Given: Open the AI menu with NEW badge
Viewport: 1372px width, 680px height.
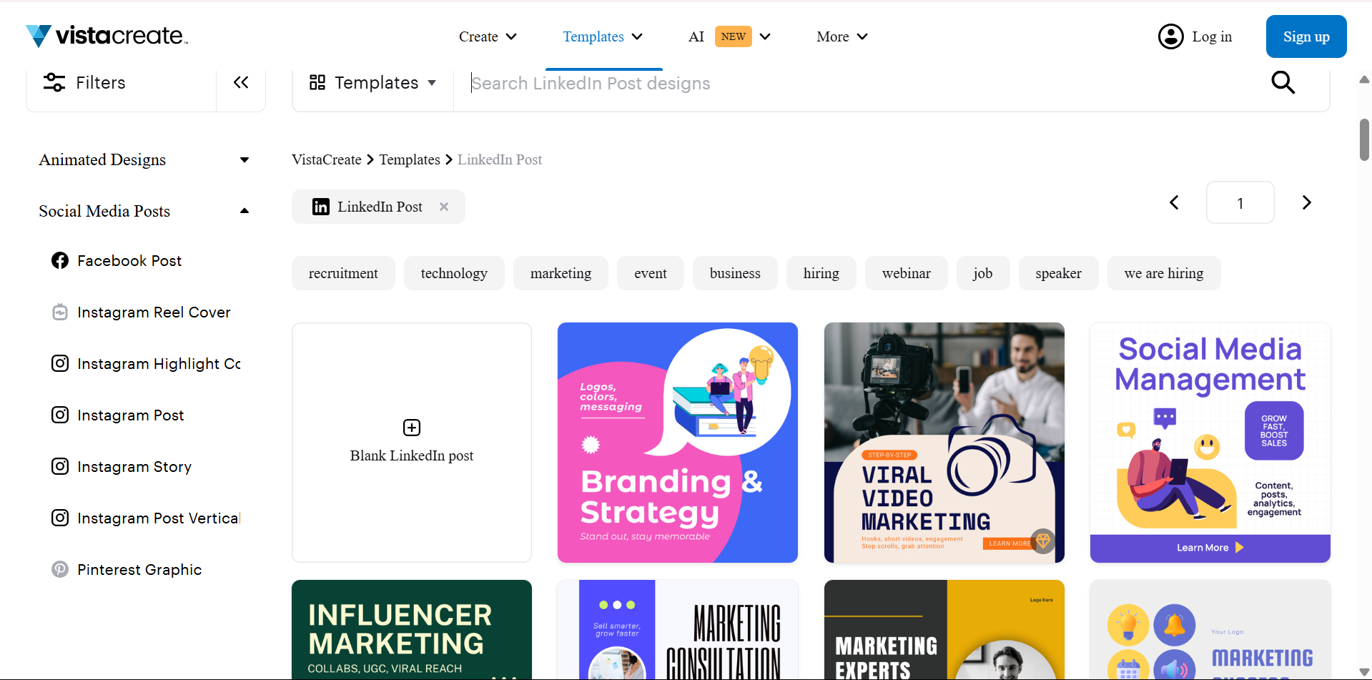Looking at the screenshot, I should (729, 36).
